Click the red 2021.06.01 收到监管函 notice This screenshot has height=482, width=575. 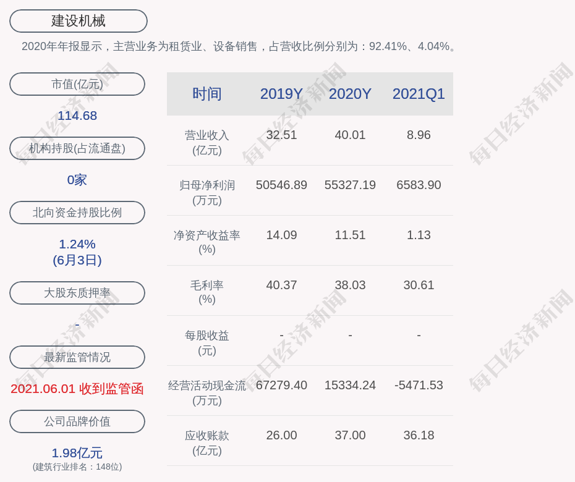click(77, 389)
